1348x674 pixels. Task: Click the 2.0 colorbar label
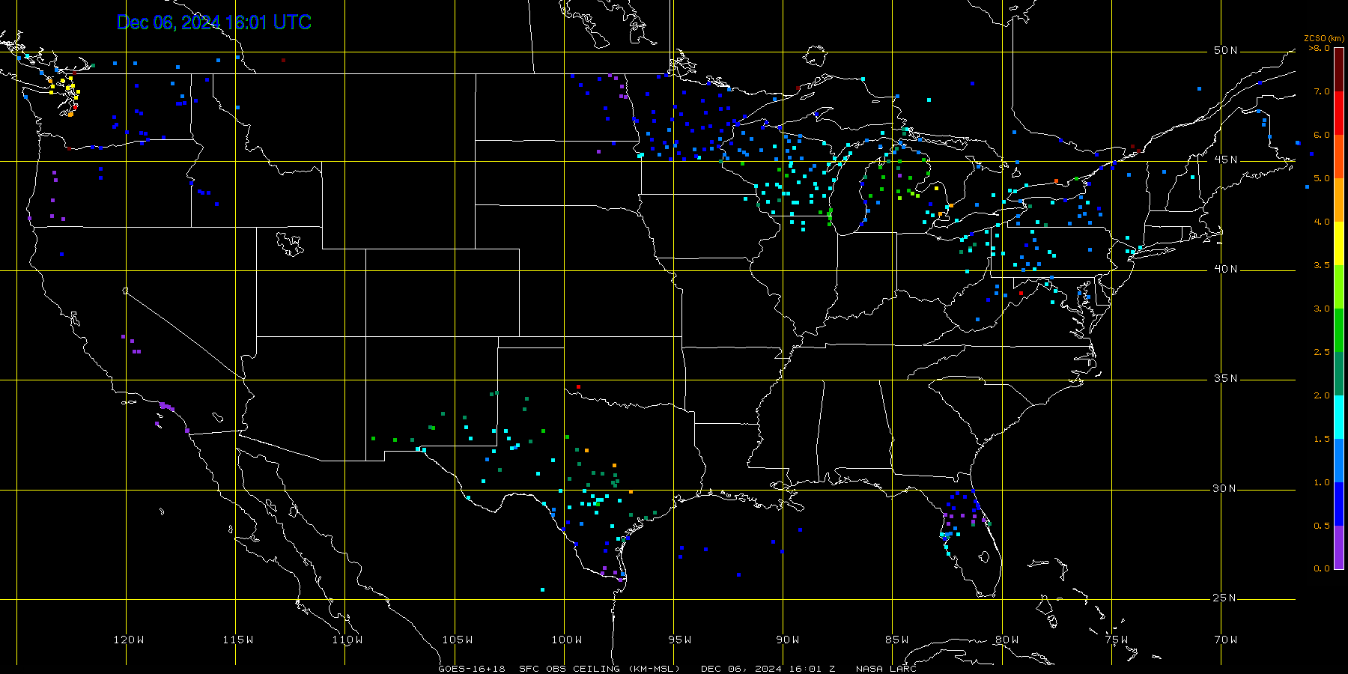tap(1322, 395)
